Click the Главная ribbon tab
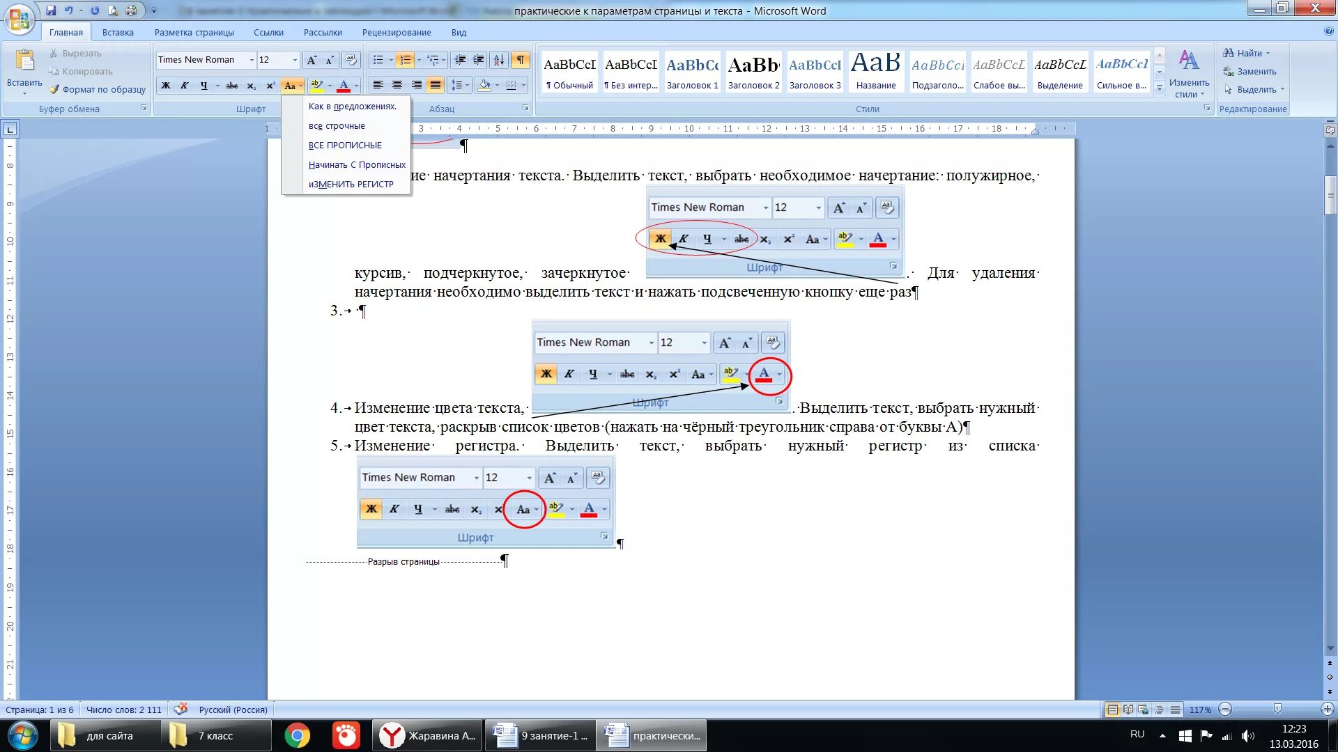 [64, 32]
